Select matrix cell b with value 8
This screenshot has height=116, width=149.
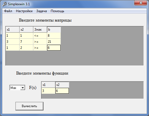click(54, 36)
